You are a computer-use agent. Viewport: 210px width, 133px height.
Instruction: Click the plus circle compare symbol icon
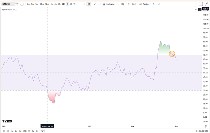22,4
